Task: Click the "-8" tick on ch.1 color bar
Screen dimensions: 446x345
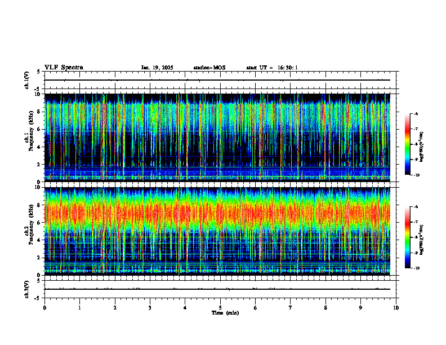Action: click(x=416, y=144)
